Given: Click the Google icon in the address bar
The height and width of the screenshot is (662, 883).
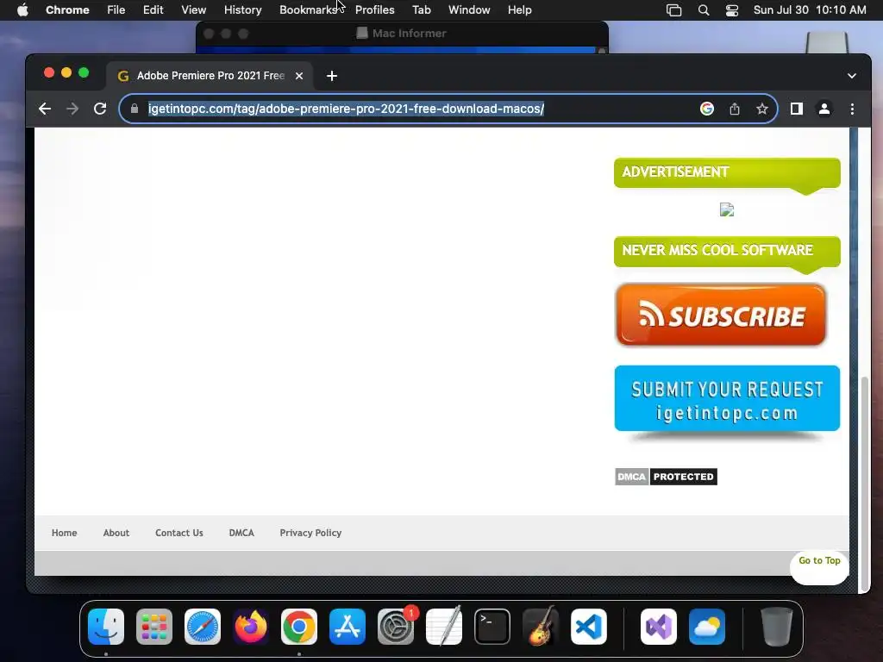Looking at the screenshot, I should pos(707,109).
